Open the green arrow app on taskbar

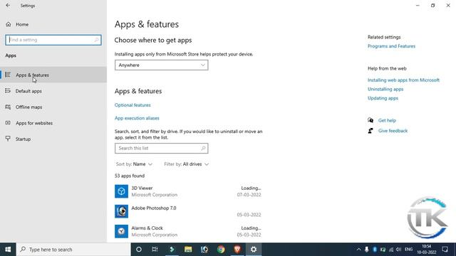172,250
